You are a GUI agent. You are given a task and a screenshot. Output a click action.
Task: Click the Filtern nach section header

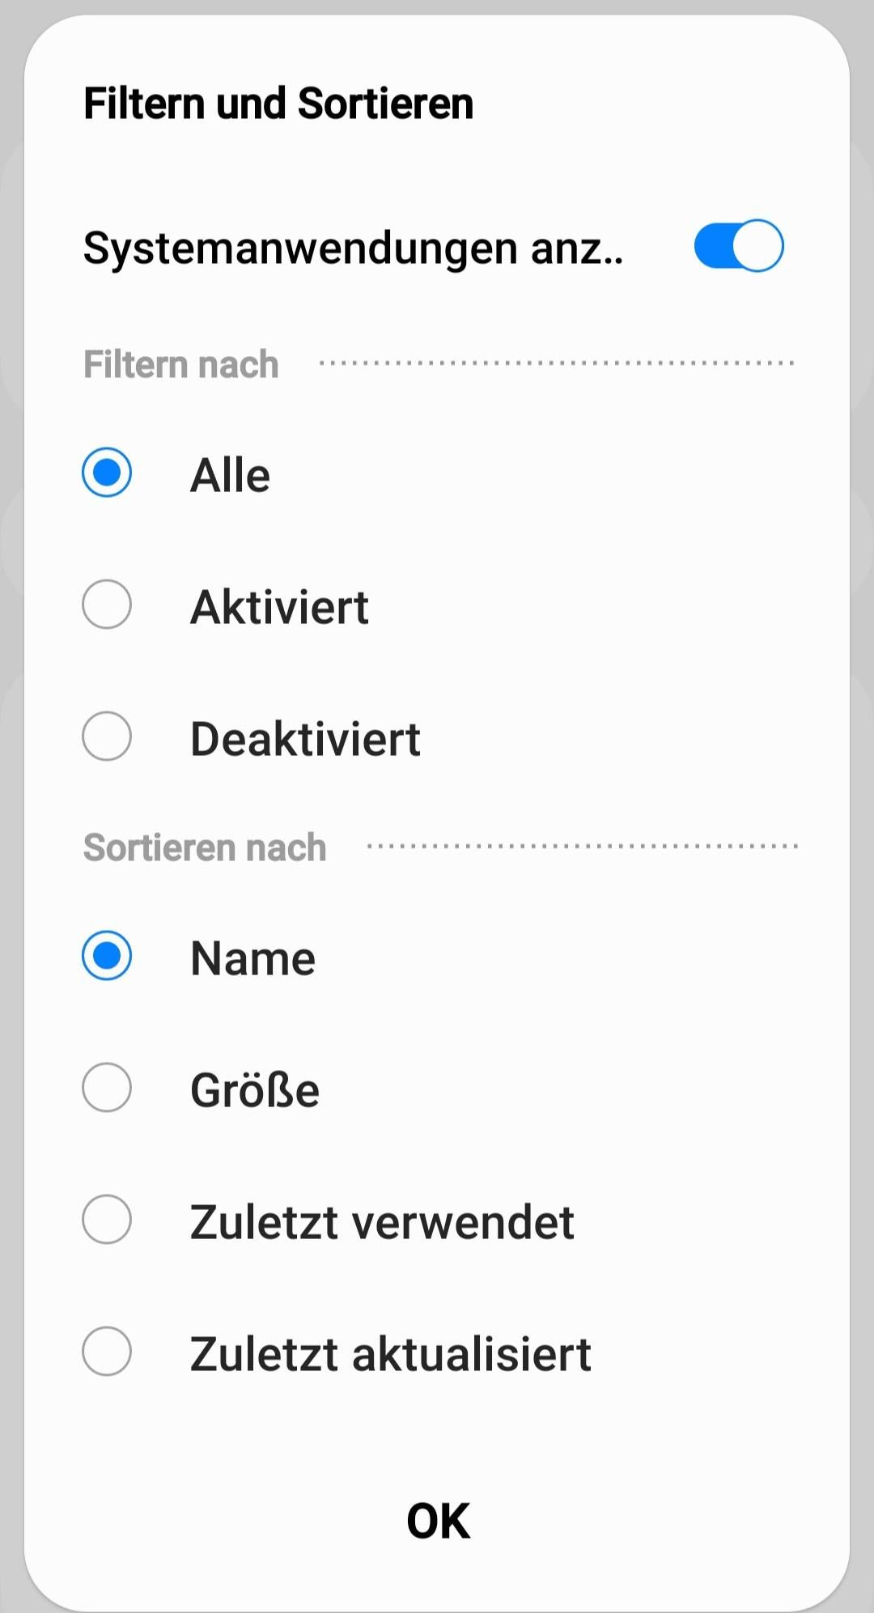pos(181,364)
